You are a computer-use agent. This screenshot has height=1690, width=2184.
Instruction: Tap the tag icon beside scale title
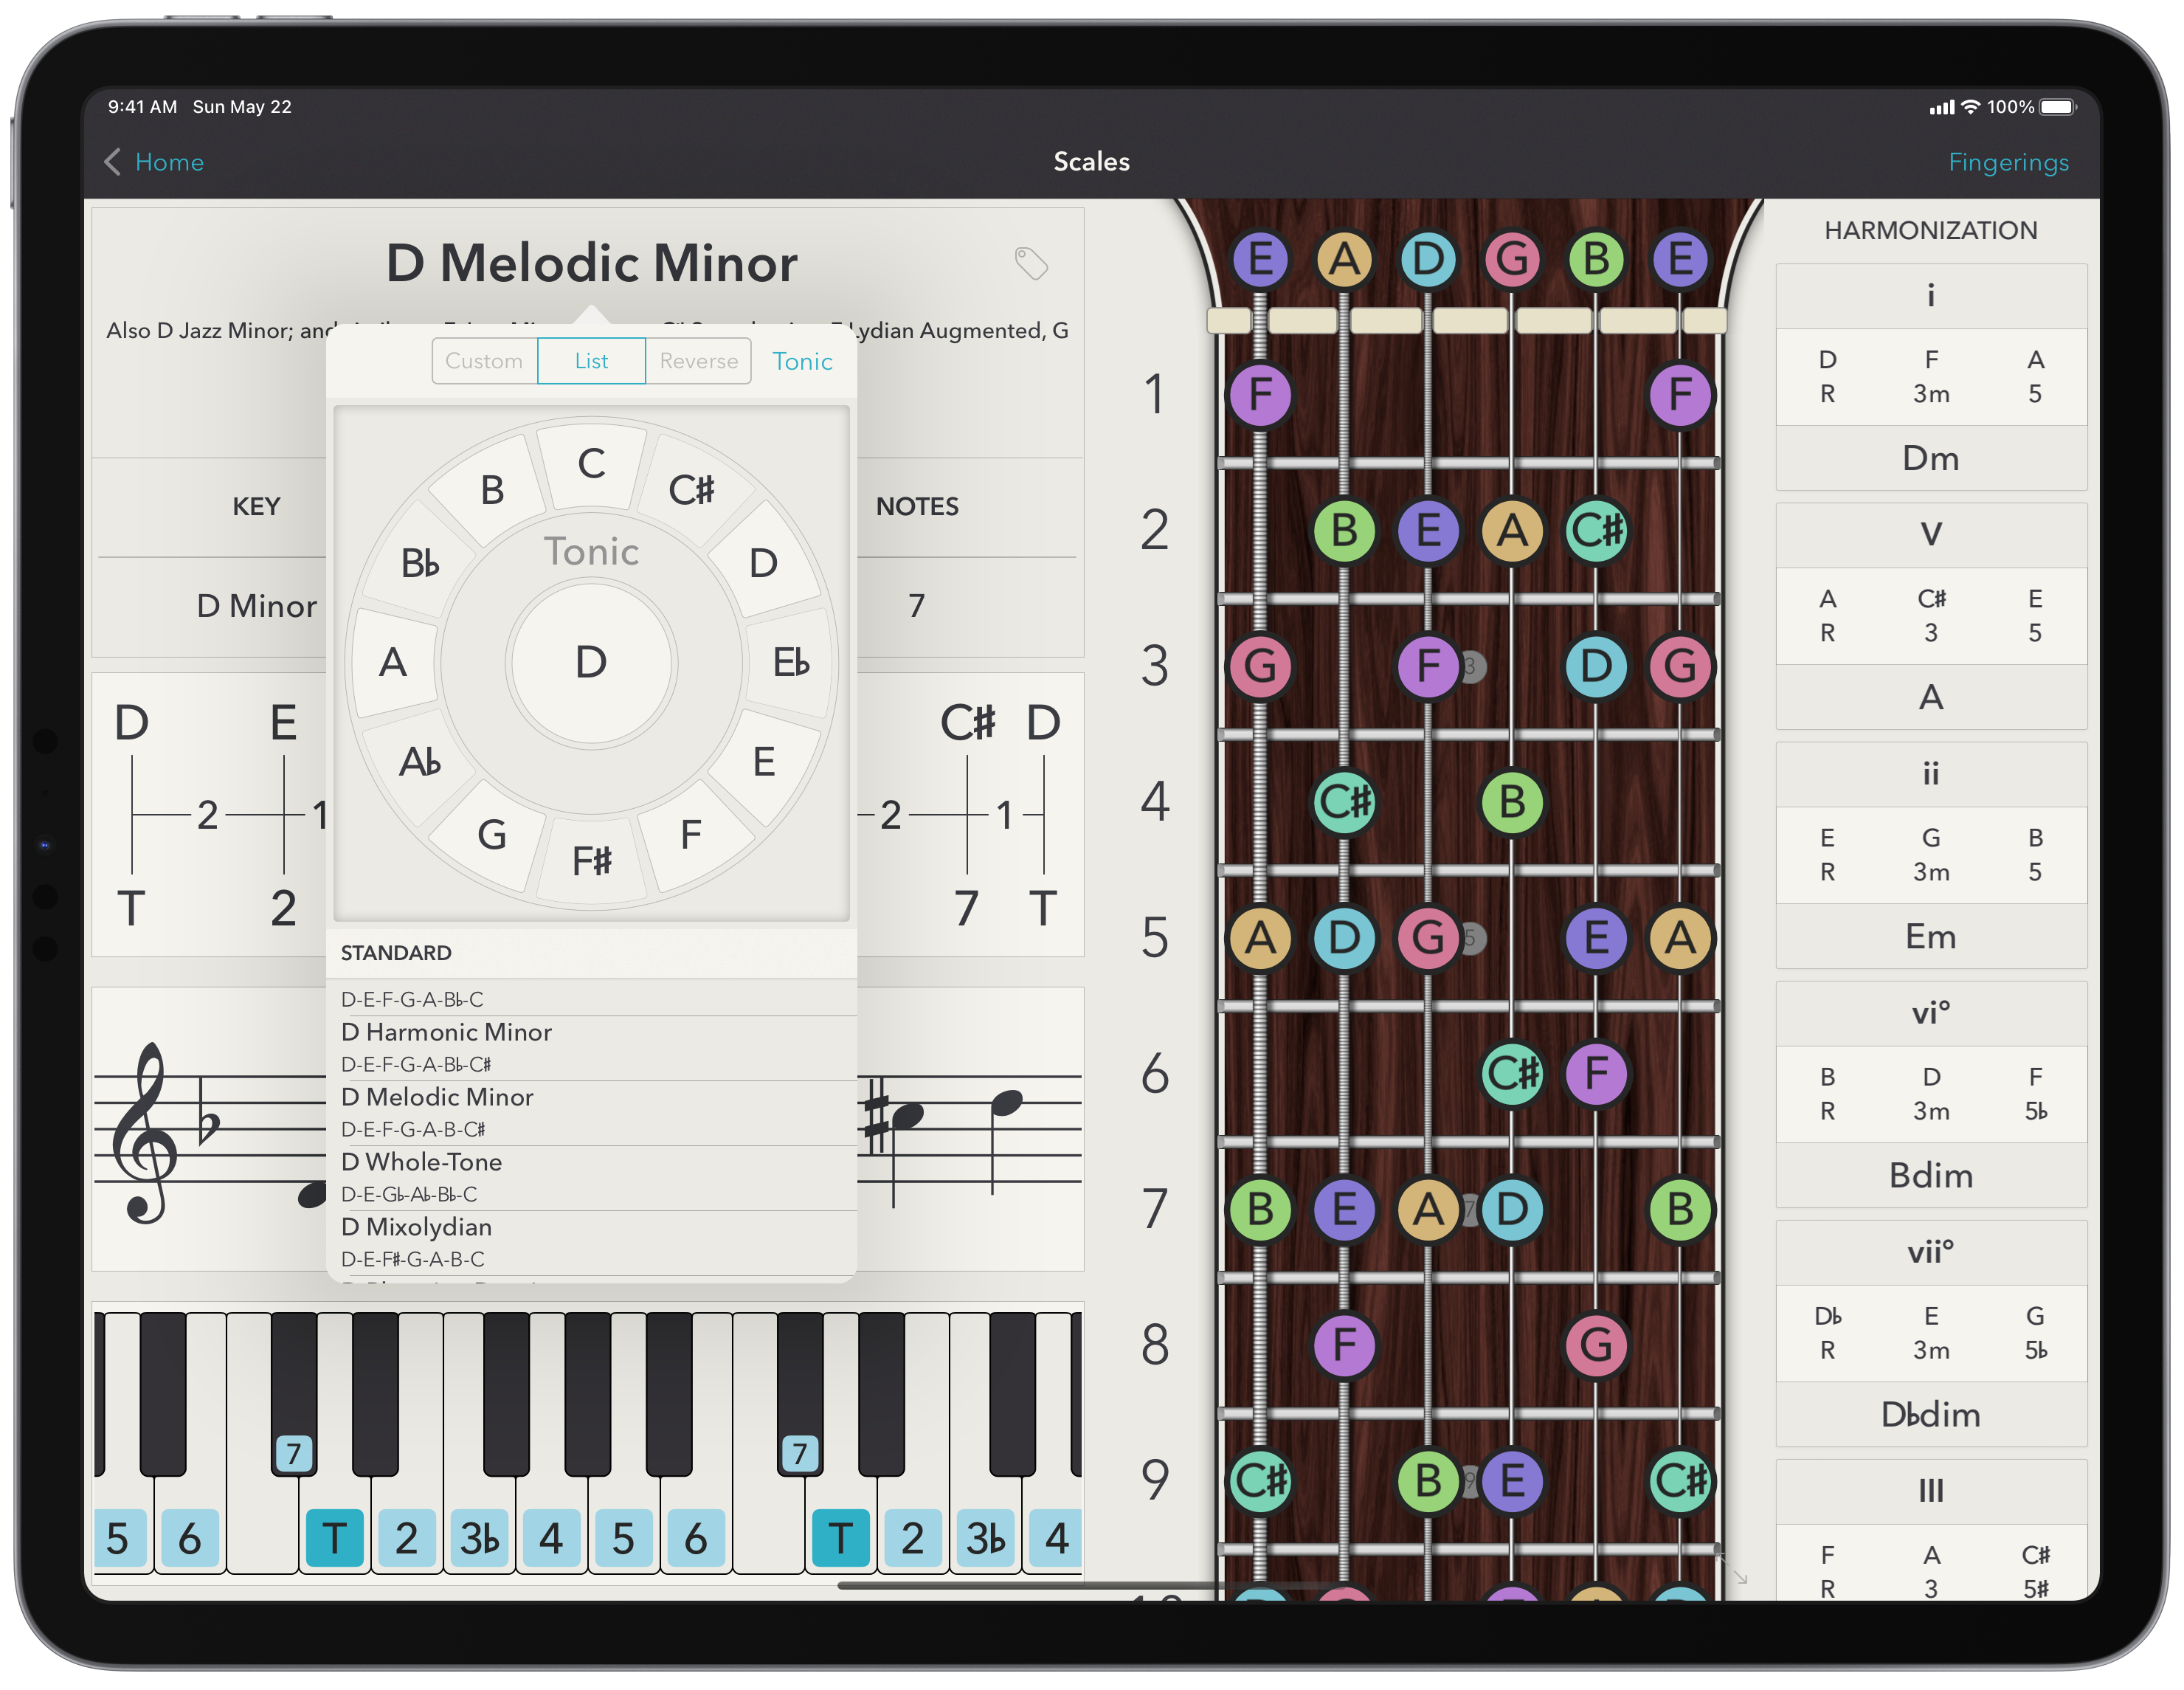tap(1031, 263)
